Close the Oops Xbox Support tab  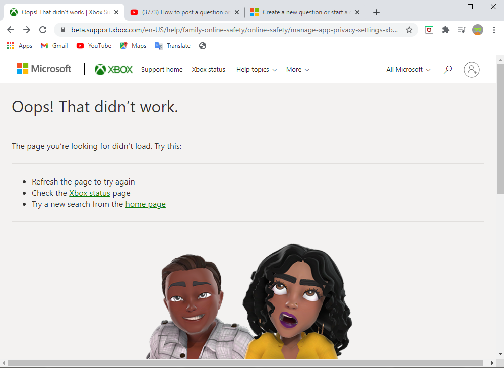tap(117, 12)
